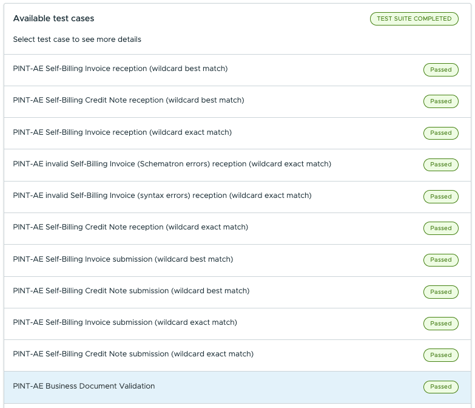Open PINT-AE Self-Billing Invoice reception (wildcard best match)
The height and width of the screenshot is (408, 475).
pyautogui.click(x=237, y=70)
